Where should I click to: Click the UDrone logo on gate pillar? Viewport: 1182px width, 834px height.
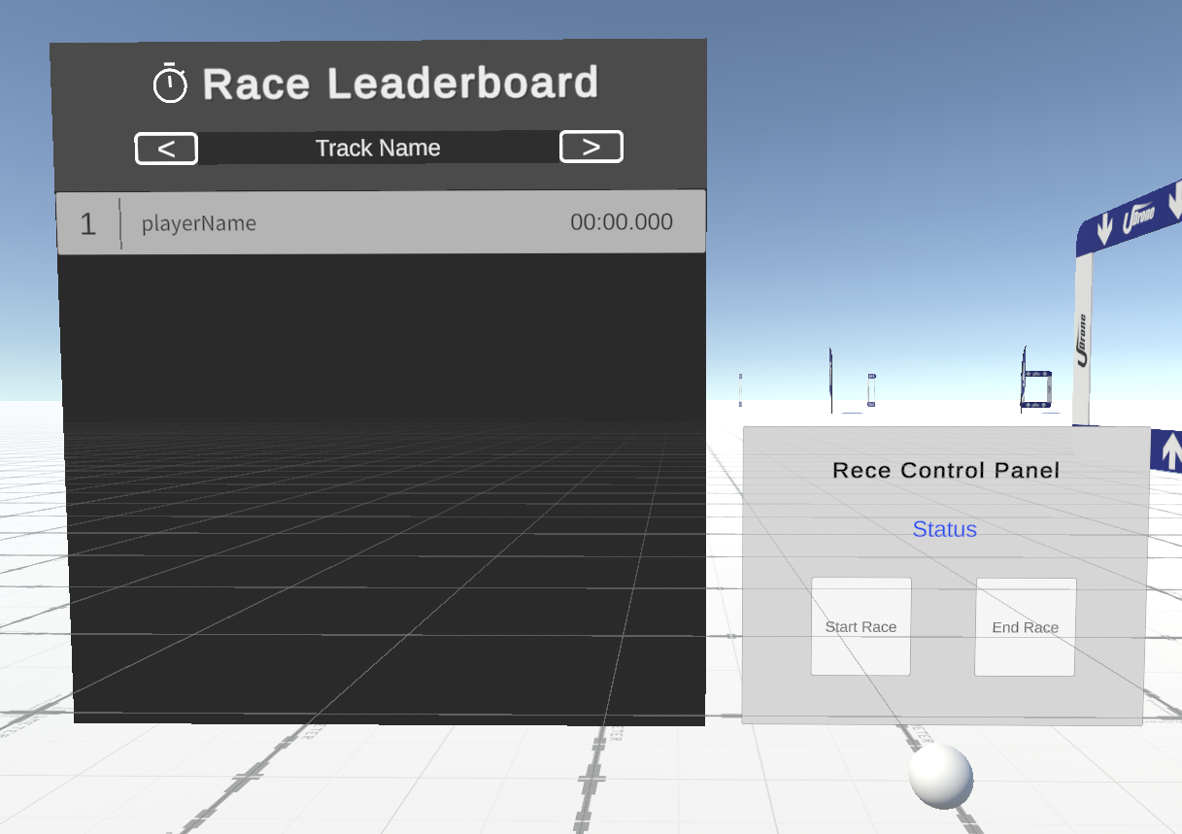1082,340
